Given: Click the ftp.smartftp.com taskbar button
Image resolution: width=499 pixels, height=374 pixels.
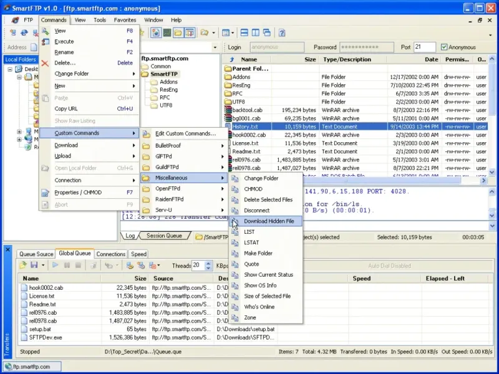Looking at the screenshot, I should pos(31,367).
